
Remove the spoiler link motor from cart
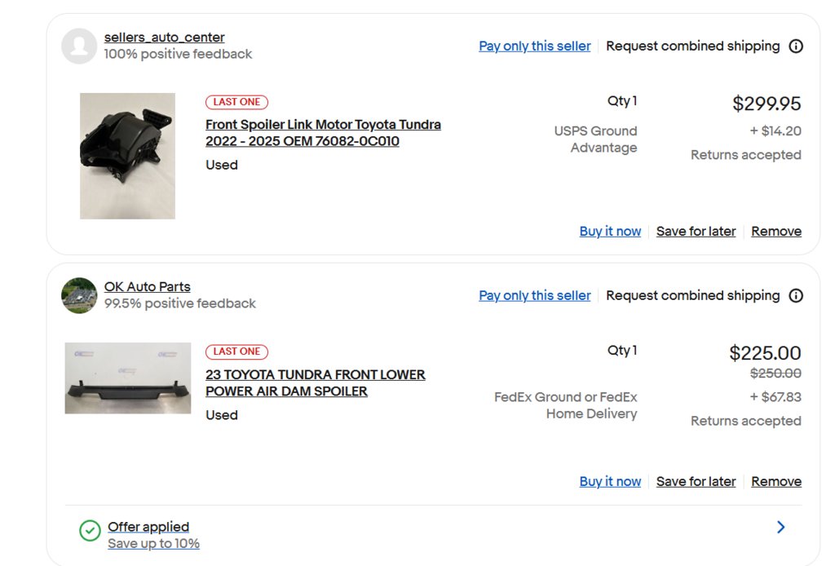point(776,231)
